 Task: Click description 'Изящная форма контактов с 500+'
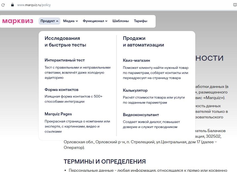point(73,99)
